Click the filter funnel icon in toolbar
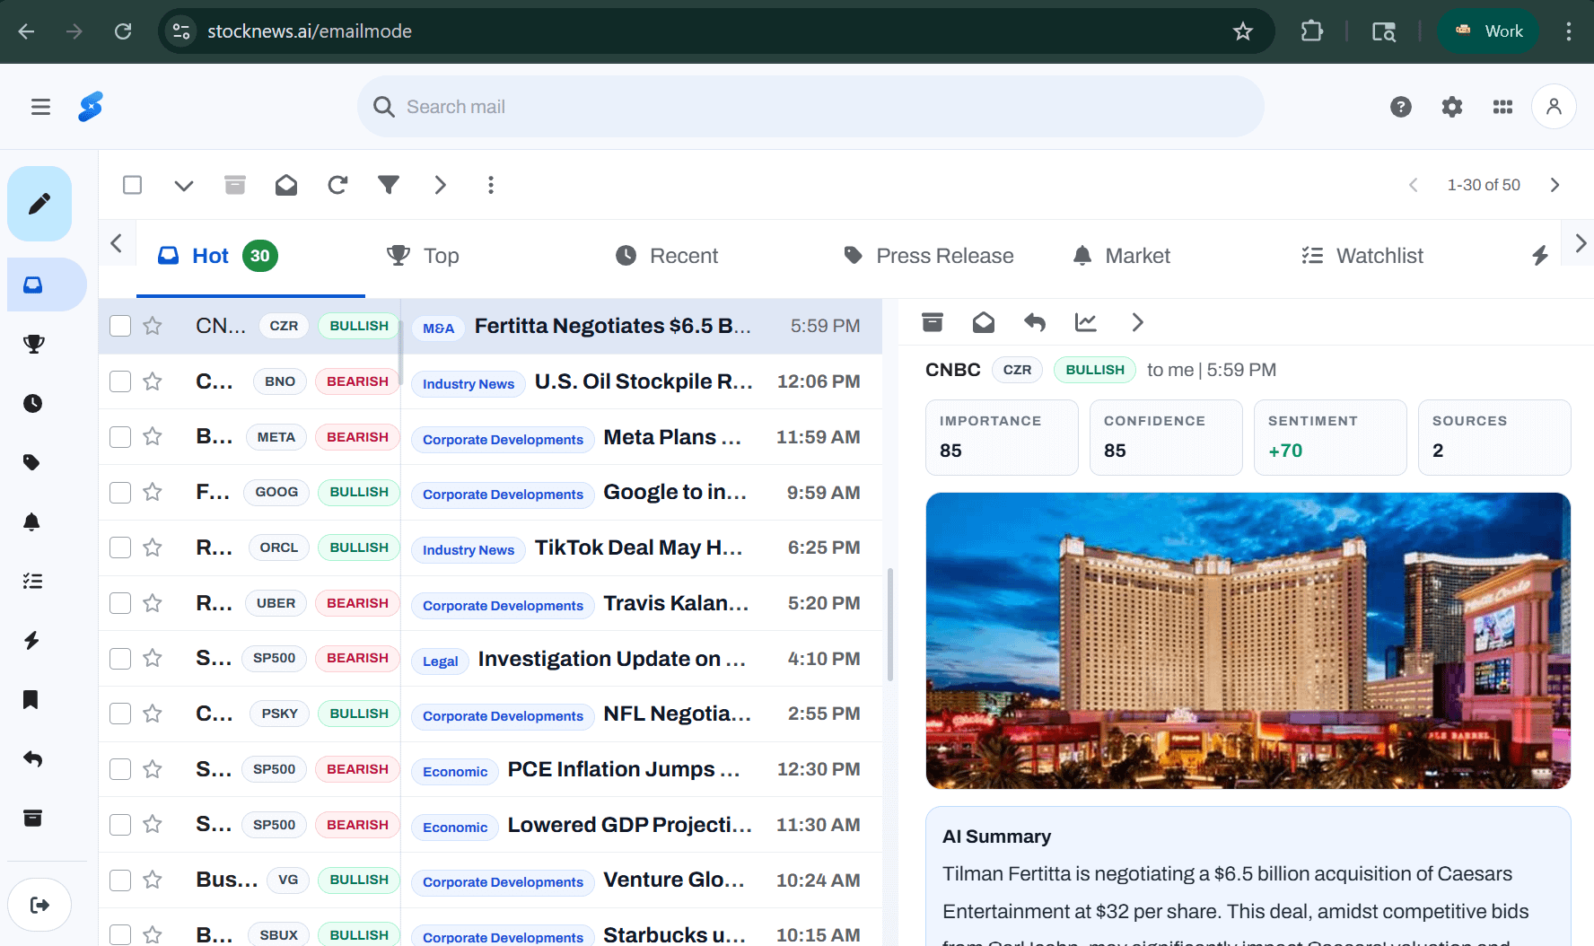Screen dimensions: 1594x946 (x=388, y=185)
